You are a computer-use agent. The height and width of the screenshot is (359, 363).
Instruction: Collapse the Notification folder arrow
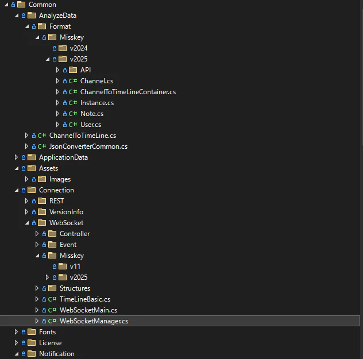click(17, 354)
